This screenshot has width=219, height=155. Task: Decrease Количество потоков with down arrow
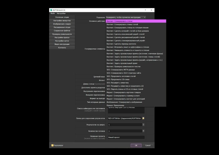pyautogui.click(x=143, y=132)
